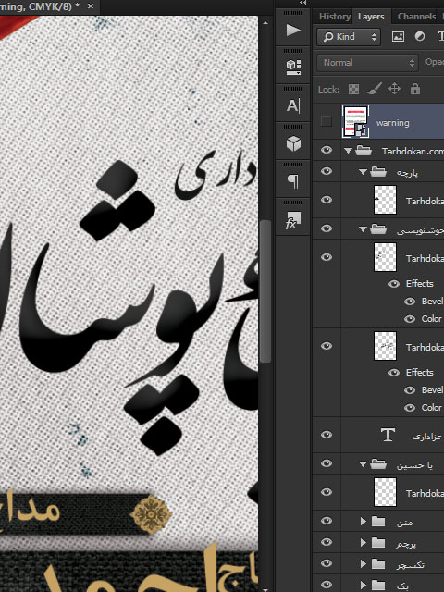Hide the پرچم group
This screenshot has width=444, height=592.
(327, 542)
